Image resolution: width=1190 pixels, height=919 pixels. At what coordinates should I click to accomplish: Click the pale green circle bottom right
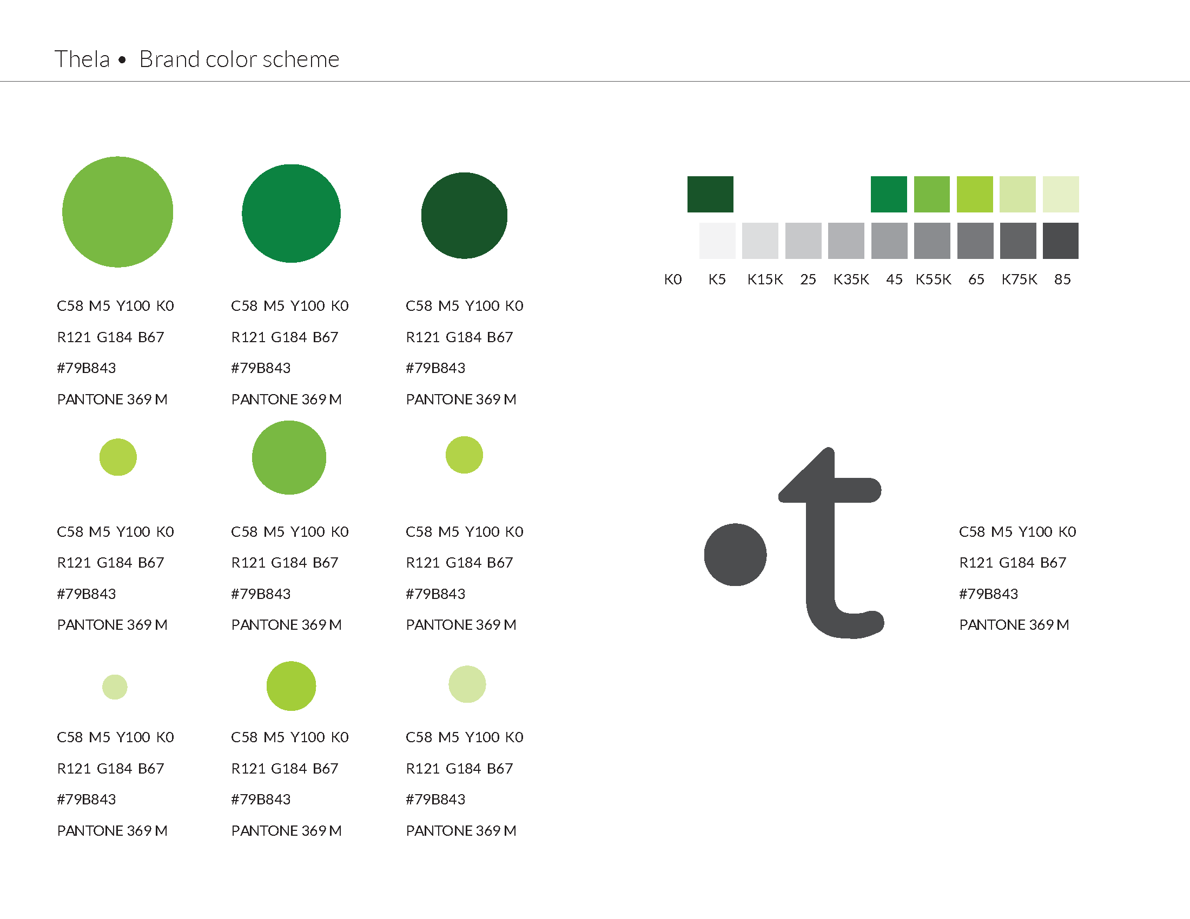467,684
